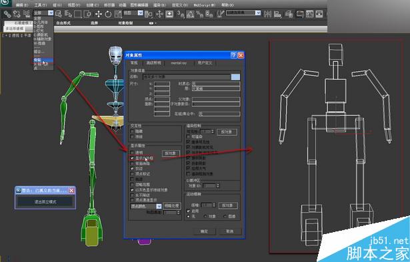Uncheck the 仅边 (Edges Only) checkbox
The width and height of the screenshot is (410, 262).
point(132,169)
